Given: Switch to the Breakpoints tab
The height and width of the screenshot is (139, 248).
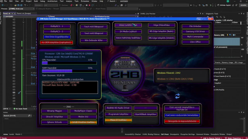Looking at the screenshot, I should [x=174, y=134].
